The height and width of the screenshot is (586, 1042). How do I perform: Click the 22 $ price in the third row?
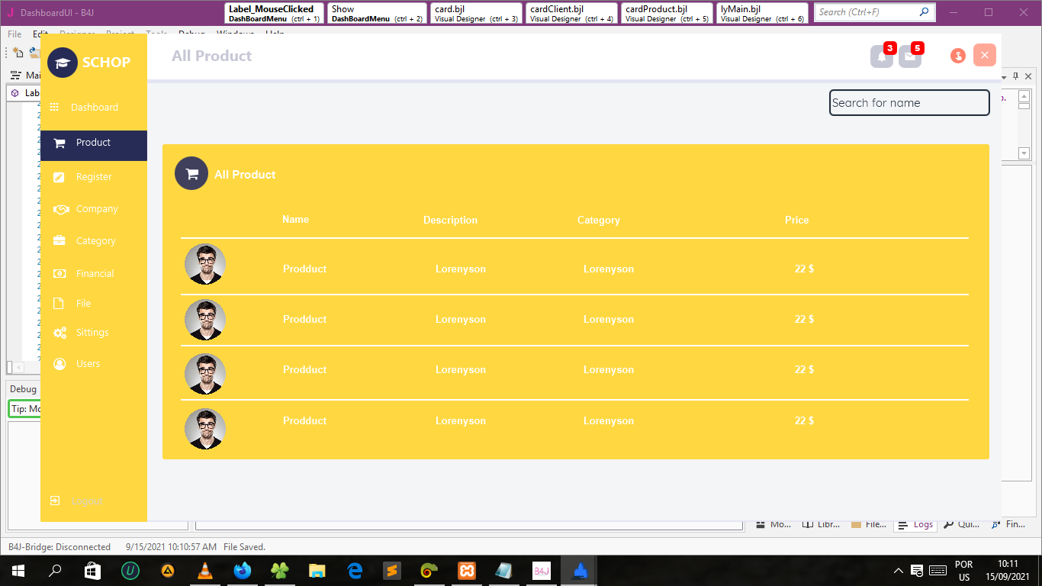pyautogui.click(x=804, y=370)
